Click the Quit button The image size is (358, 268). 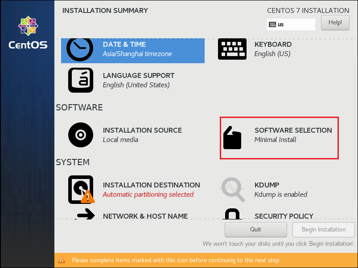tap(256, 229)
